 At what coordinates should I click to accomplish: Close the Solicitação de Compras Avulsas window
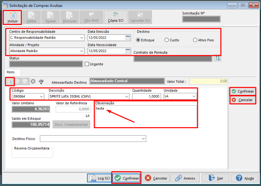(254, 5)
